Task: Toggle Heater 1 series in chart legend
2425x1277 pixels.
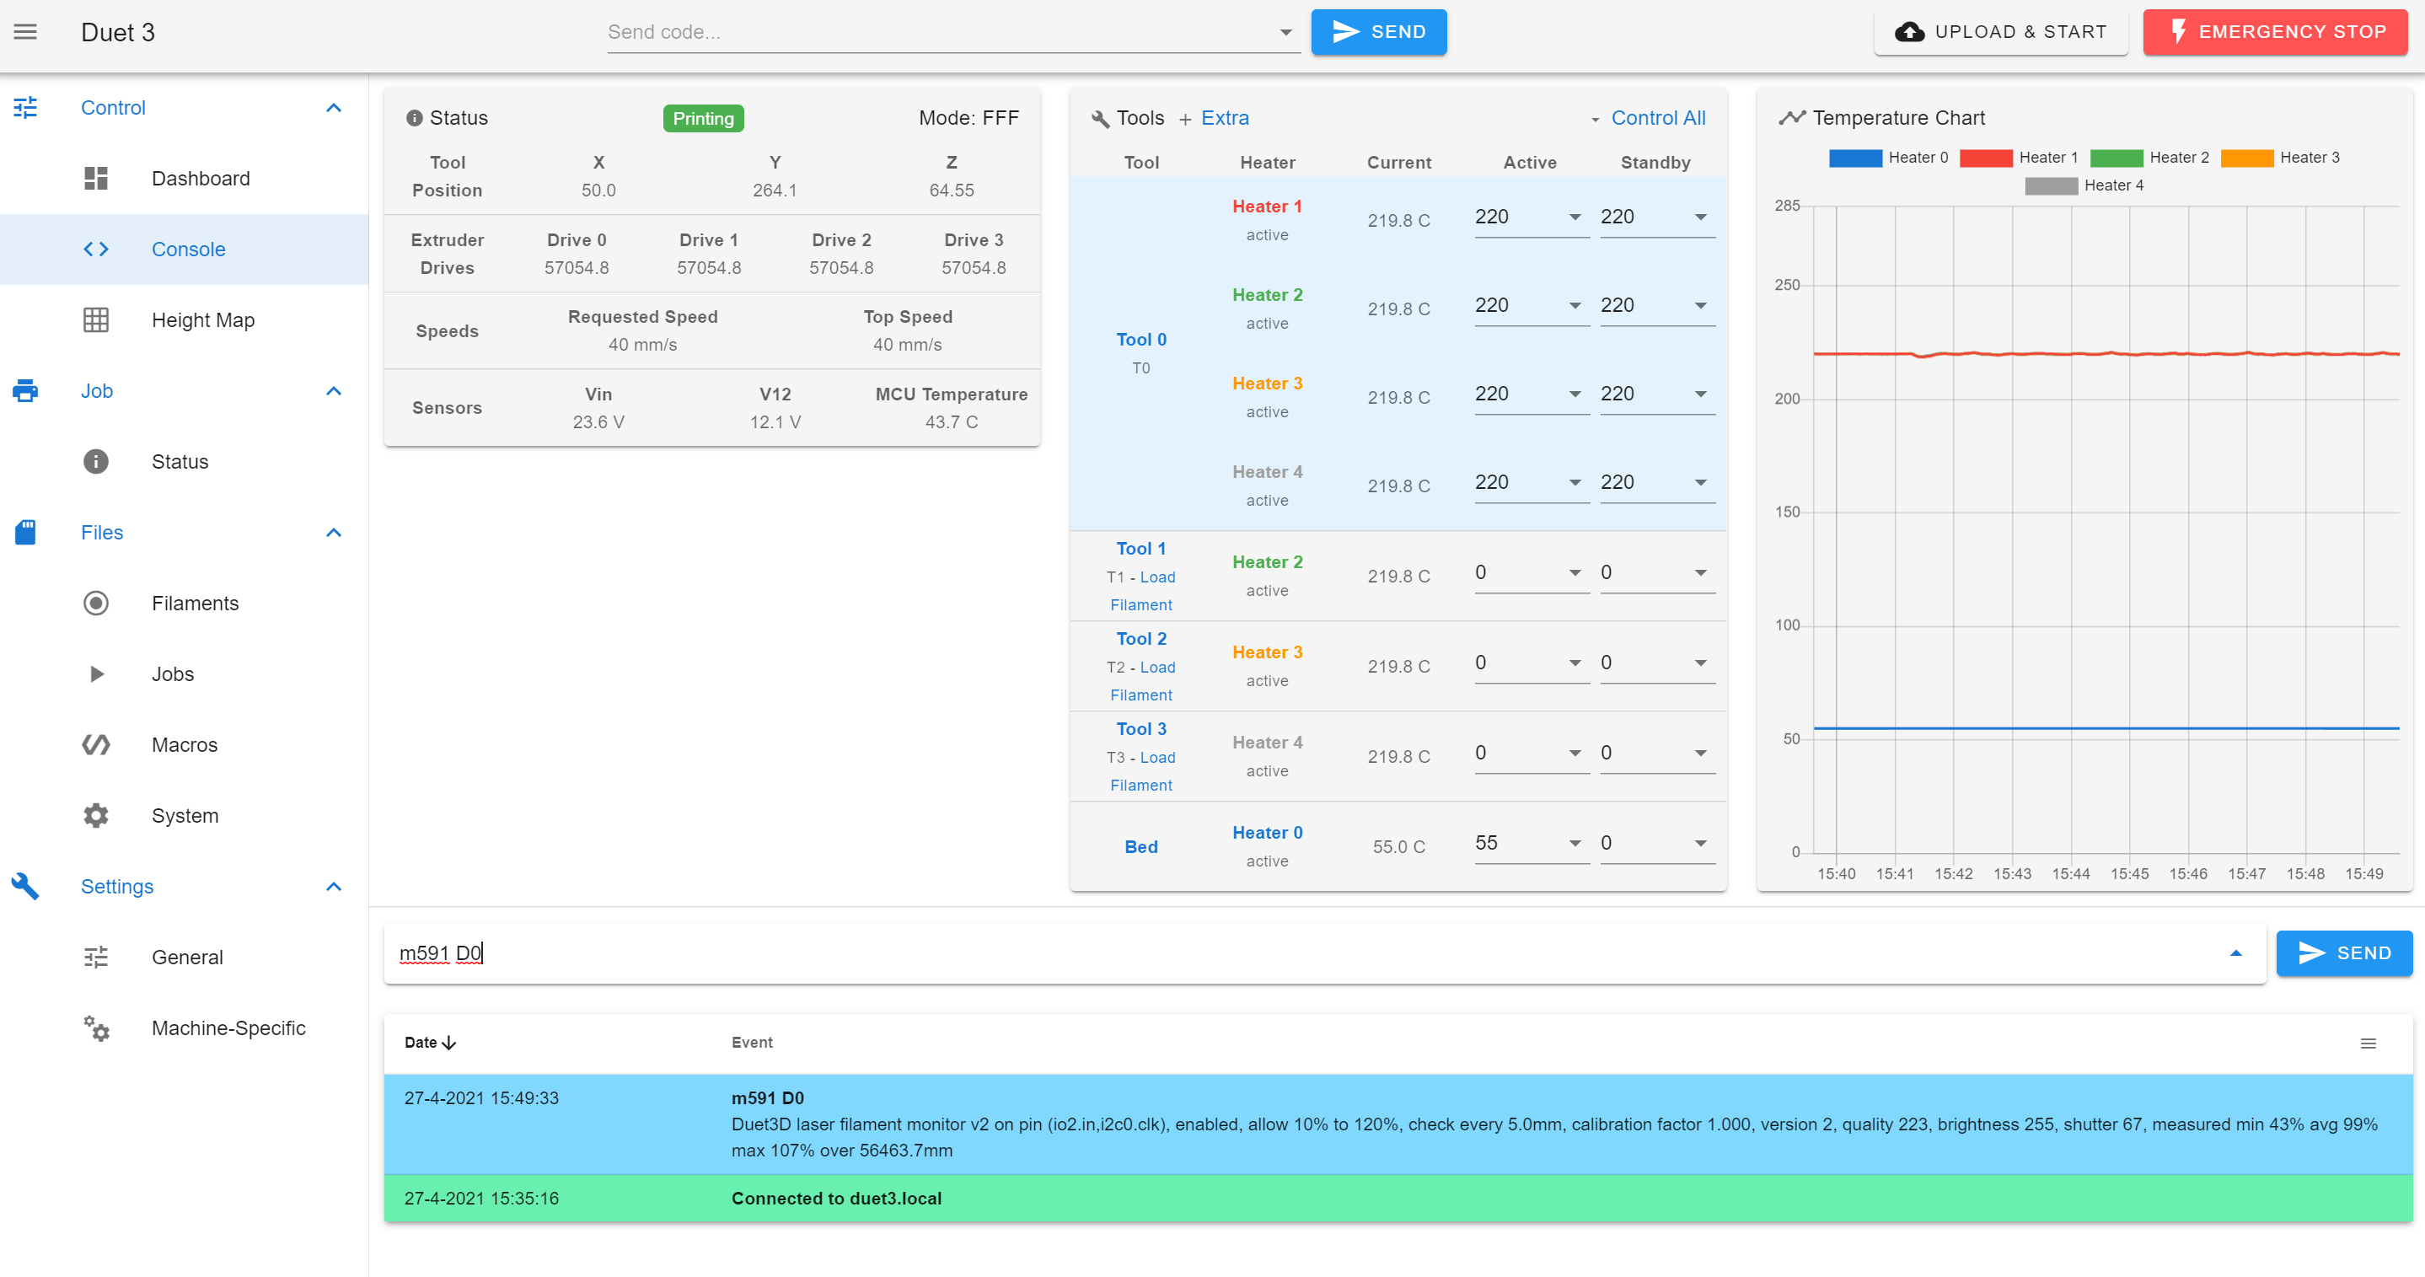Action: click(x=2019, y=158)
